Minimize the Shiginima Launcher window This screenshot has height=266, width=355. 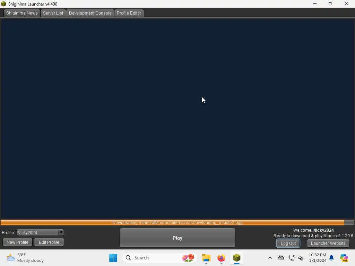(315, 4)
